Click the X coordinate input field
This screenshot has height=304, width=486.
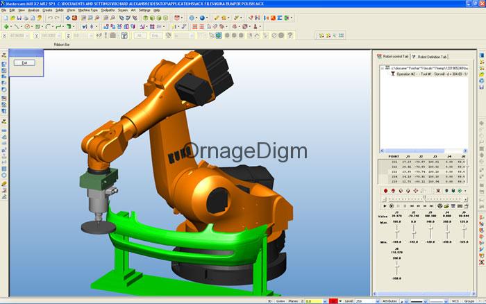pos(18,35)
